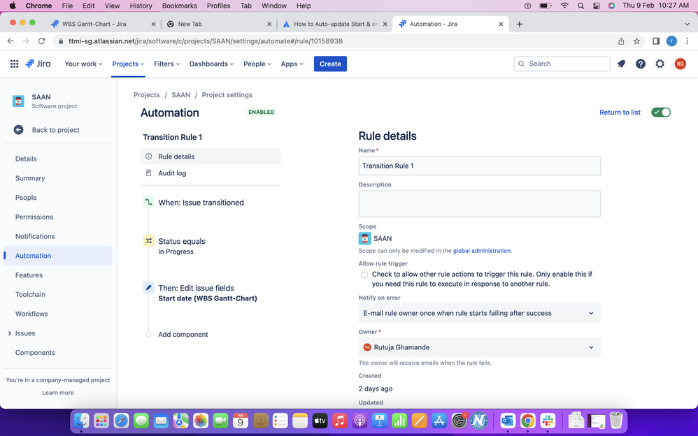Open the Notify on error dropdown
Viewport: 698px width, 436px height.
pos(479,313)
